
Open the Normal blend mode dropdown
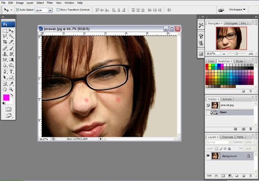[x=219, y=142]
